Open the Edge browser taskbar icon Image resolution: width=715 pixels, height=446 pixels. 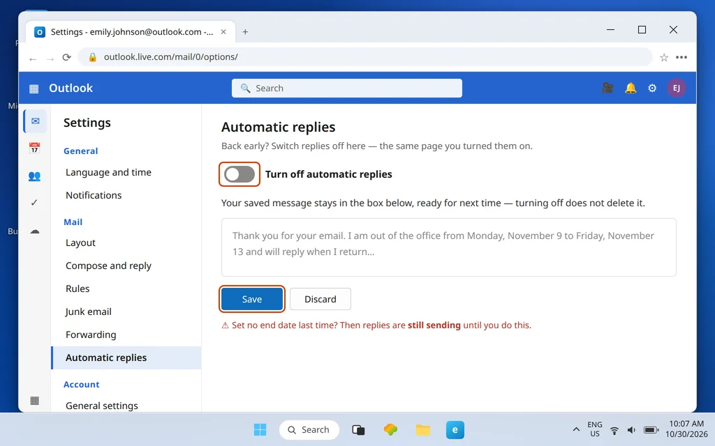pos(455,429)
